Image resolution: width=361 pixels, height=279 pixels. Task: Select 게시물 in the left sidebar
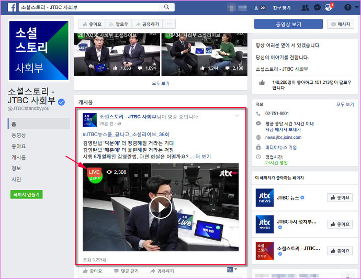19,157
